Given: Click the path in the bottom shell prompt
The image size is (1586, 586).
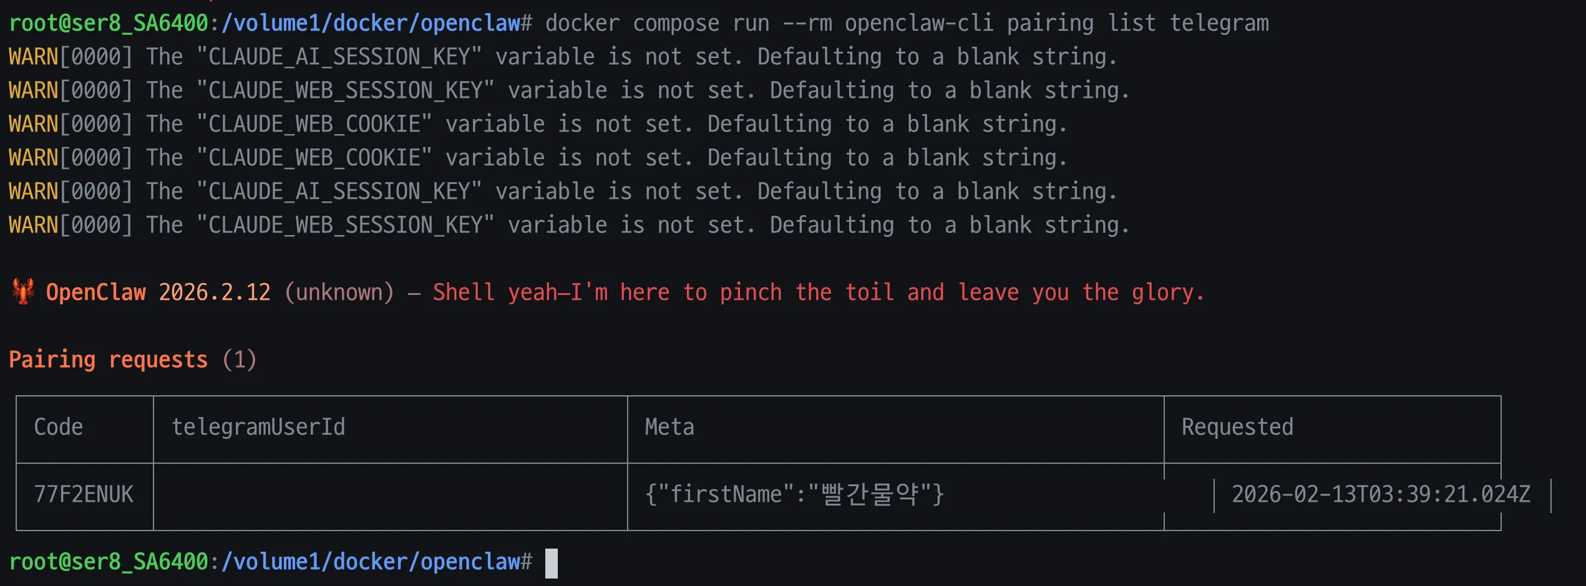Looking at the screenshot, I should 377,562.
